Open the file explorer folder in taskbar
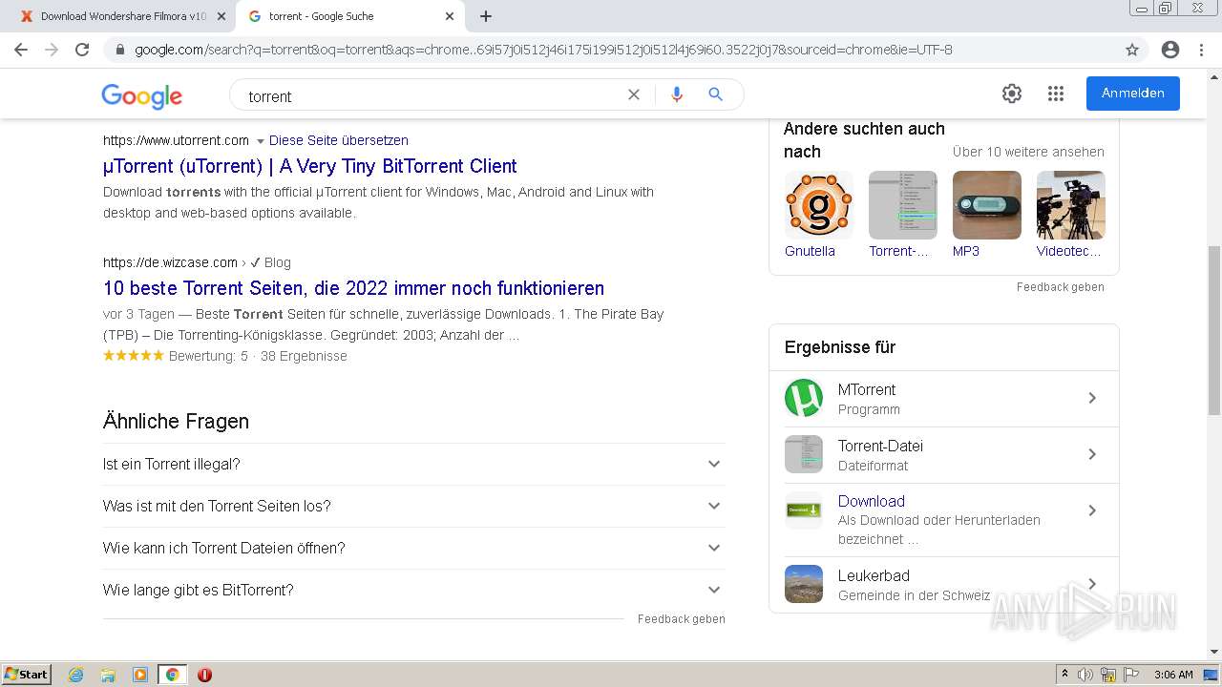The height and width of the screenshot is (687, 1222). [x=108, y=675]
